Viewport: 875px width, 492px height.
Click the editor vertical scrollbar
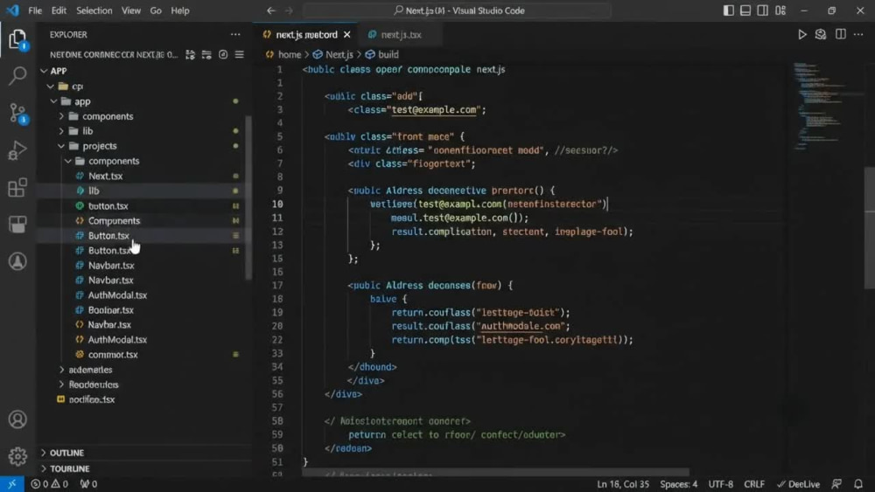tap(870, 227)
